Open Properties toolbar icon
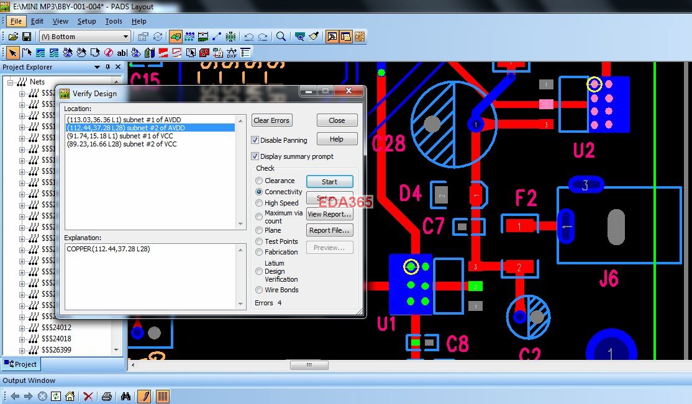Viewport: 692px width, 404px height. tap(143, 37)
